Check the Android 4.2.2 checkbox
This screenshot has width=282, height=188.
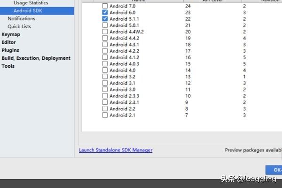click(105, 51)
